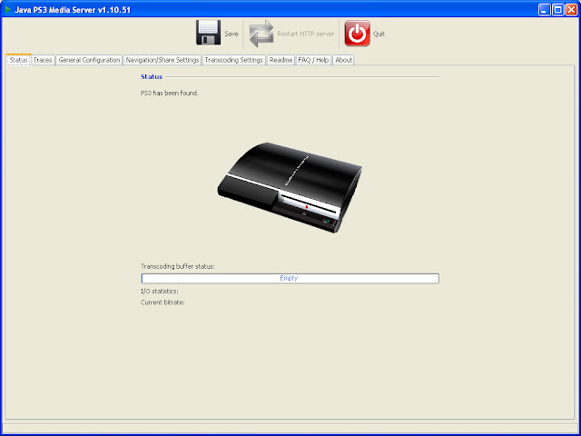Image resolution: width=581 pixels, height=436 pixels.
Task: Click the Transcoding buffer Empty progress bar
Action: (290, 279)
